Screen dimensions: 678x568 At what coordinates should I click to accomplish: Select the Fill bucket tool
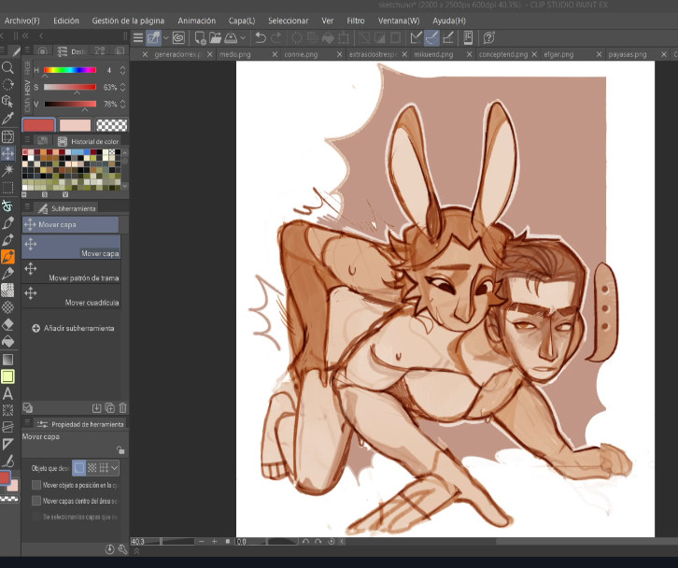[x=7, y=342]
